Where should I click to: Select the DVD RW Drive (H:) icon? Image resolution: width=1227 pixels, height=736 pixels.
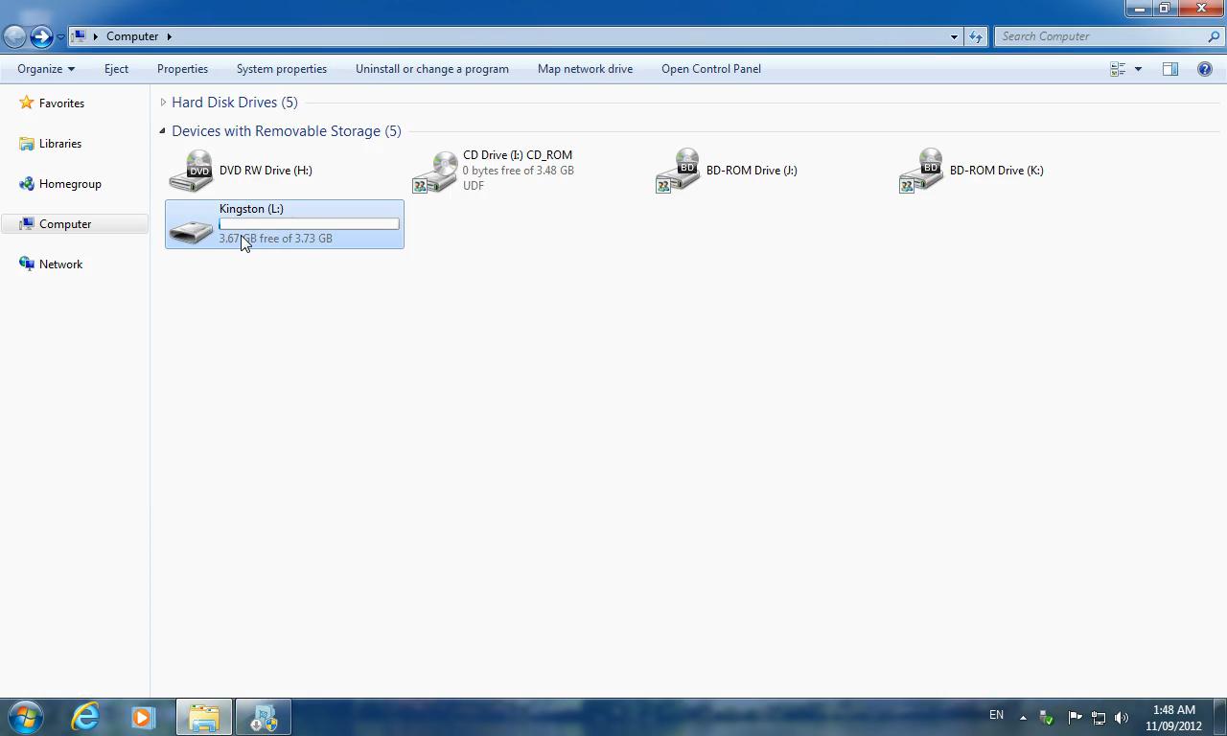[191, 171]
